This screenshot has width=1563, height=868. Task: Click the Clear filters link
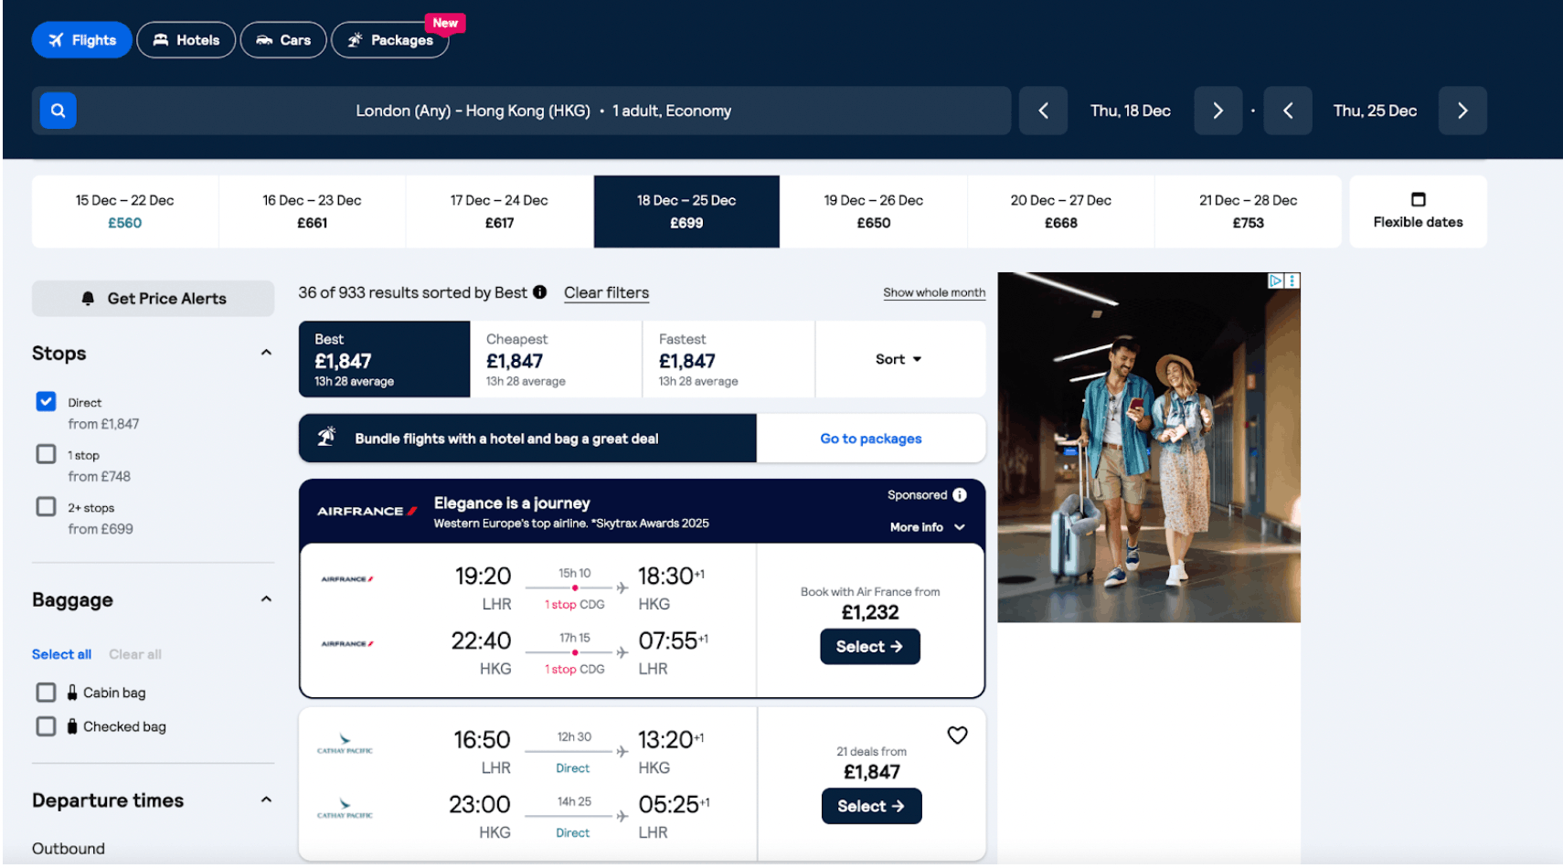606,292
